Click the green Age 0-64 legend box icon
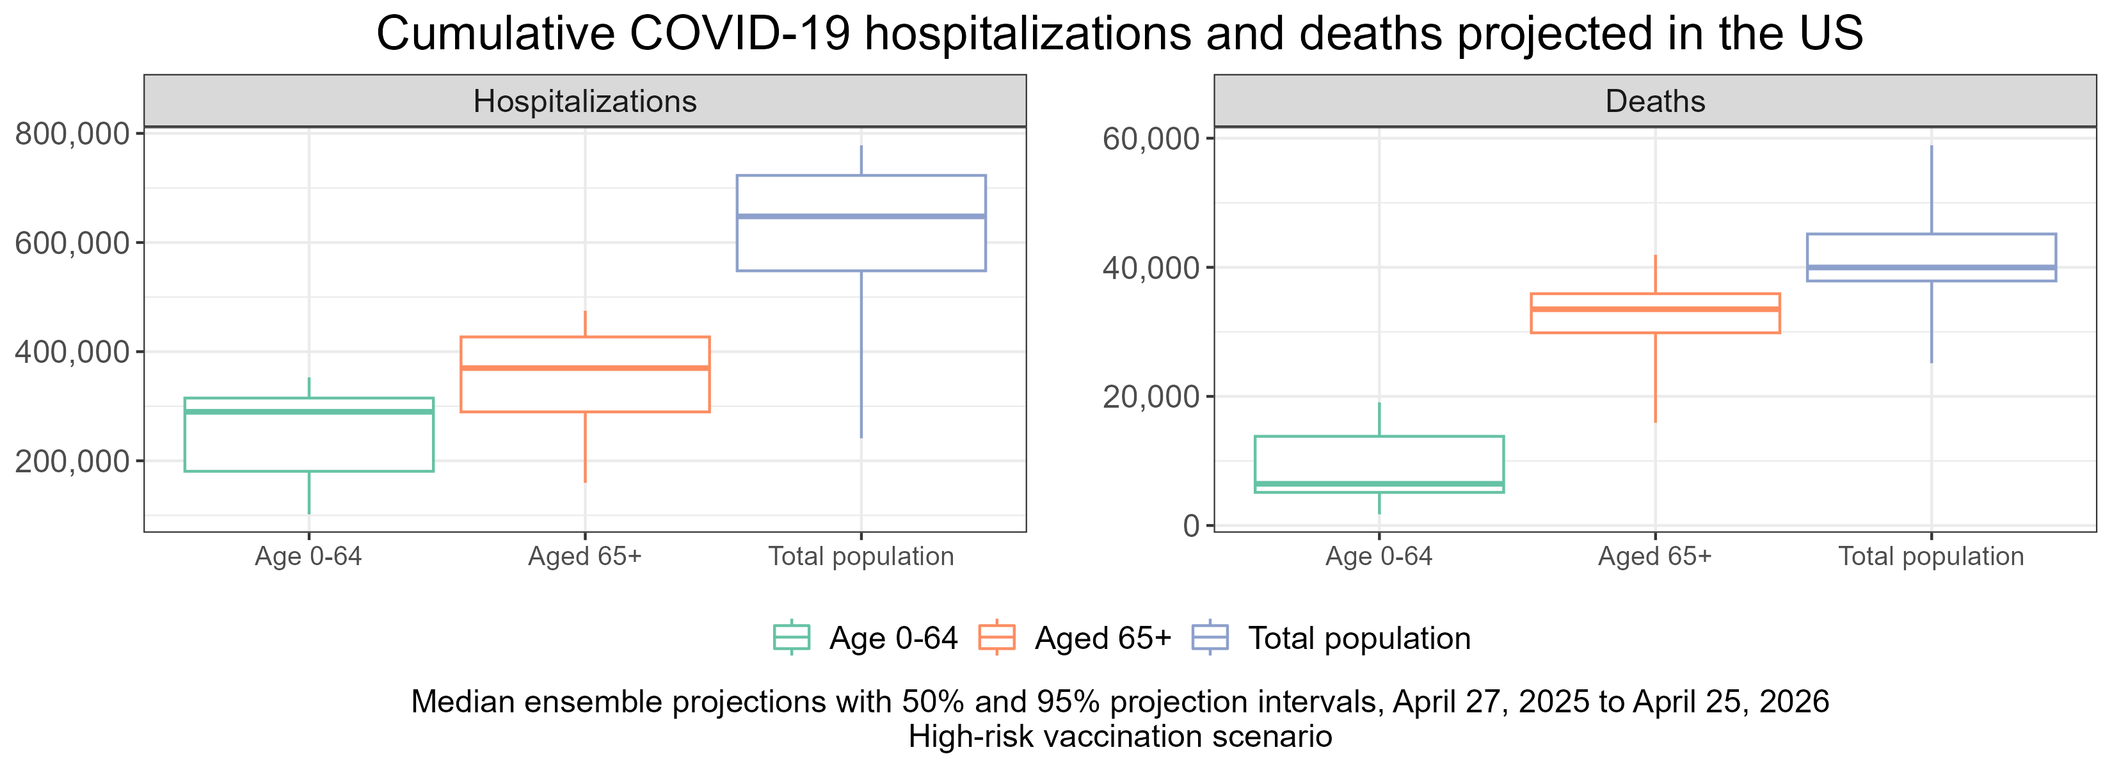This screenshot has width=2112, height=768. tap(791, 637)
